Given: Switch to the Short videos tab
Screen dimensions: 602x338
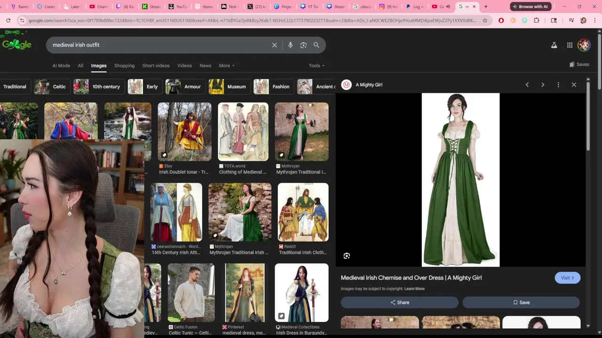Looking at the screenshot, I should tap(156, 66).
